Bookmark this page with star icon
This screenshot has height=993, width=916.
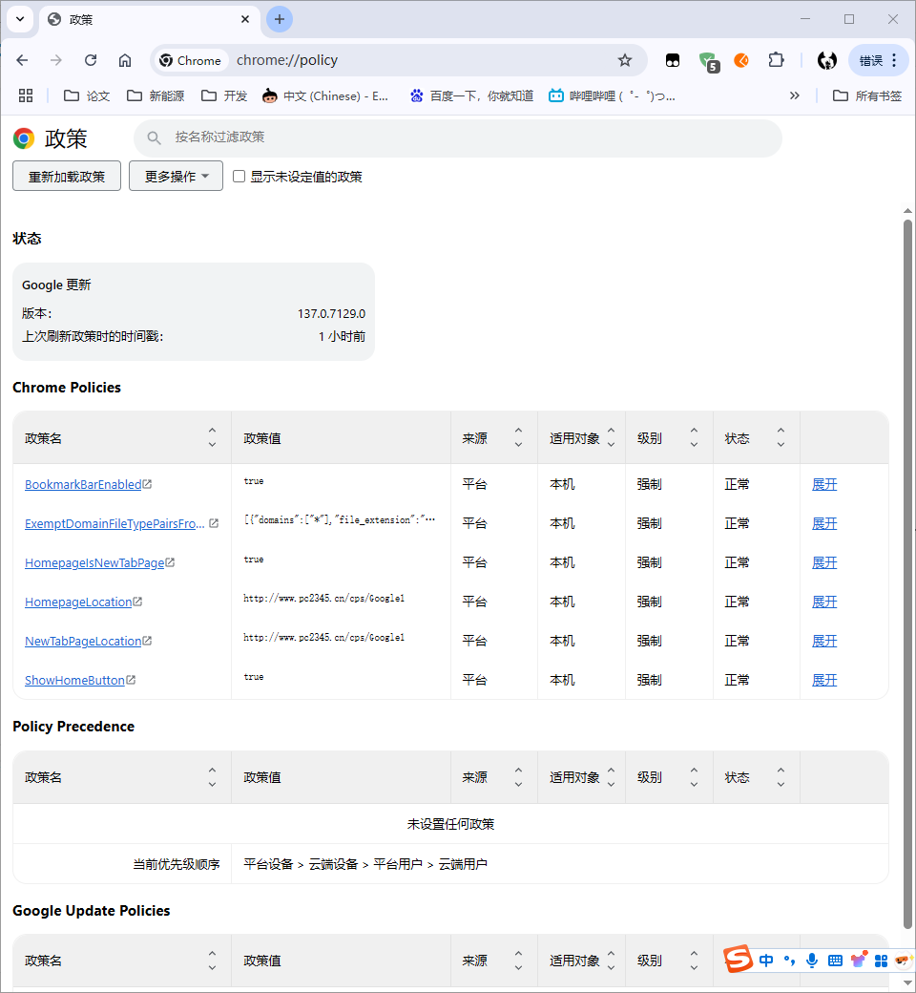[625, 60]
